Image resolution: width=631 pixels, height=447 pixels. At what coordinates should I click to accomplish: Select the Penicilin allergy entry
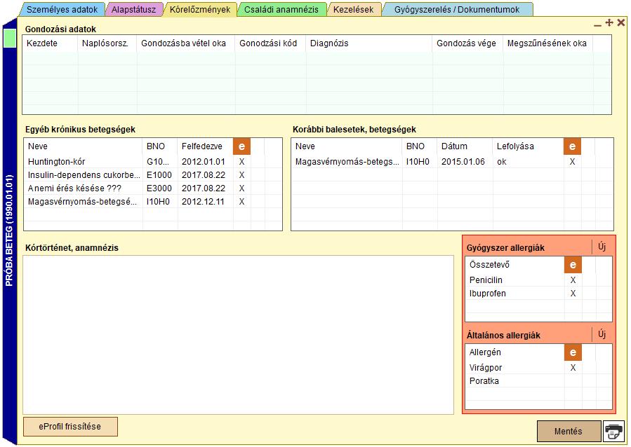pos(486,280)
